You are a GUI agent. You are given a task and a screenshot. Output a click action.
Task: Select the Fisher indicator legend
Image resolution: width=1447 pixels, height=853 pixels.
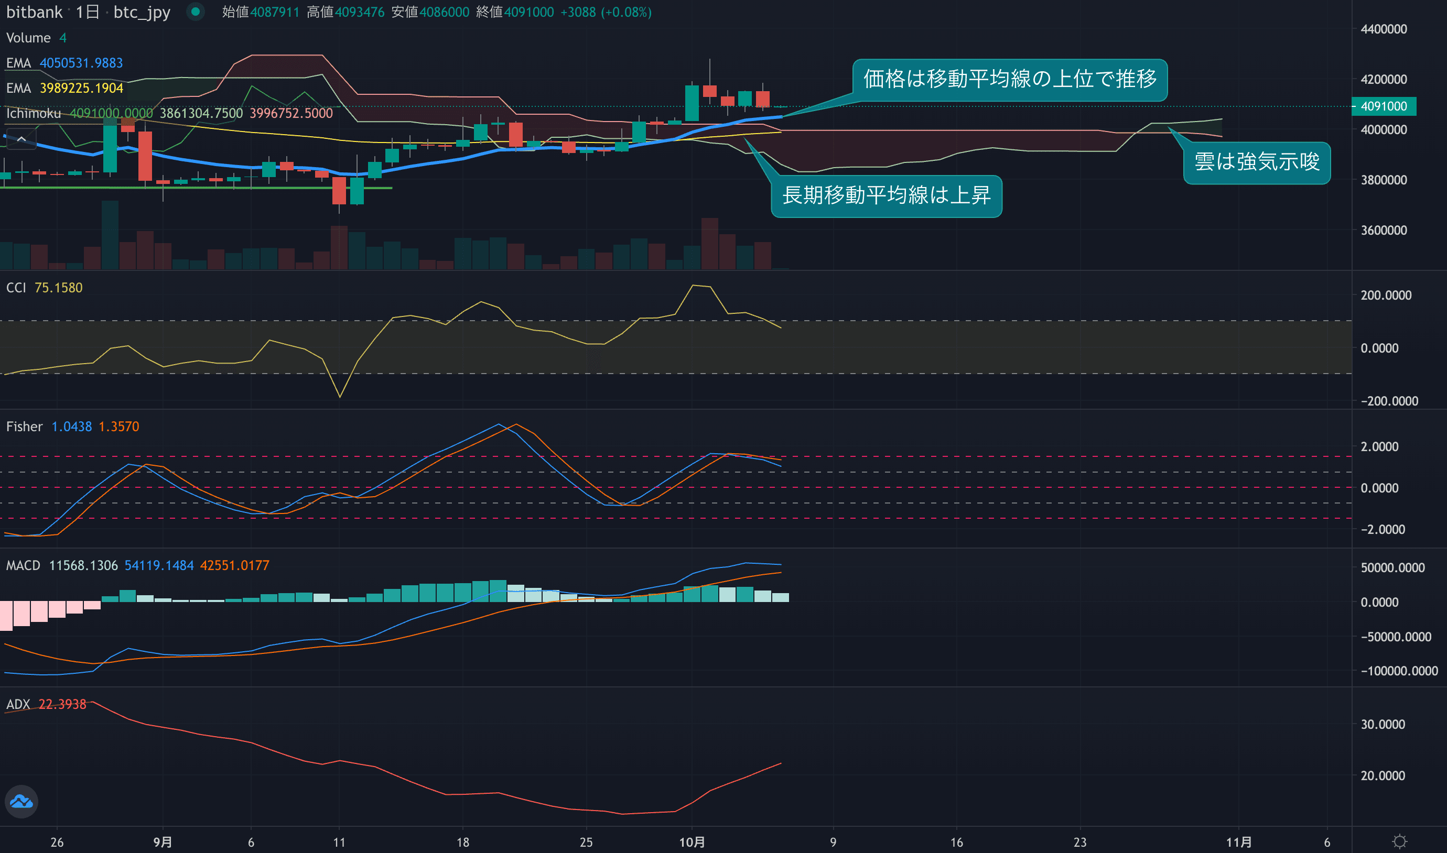click(x=24, y=426)
